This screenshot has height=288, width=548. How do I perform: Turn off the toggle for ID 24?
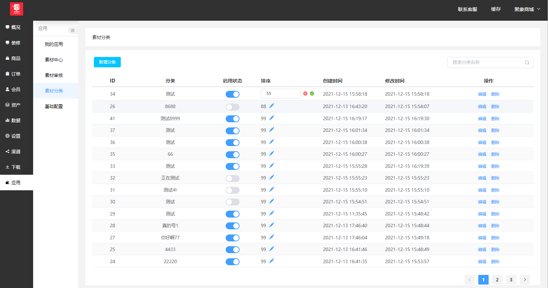pyautogui.click(x=233, y=262)
